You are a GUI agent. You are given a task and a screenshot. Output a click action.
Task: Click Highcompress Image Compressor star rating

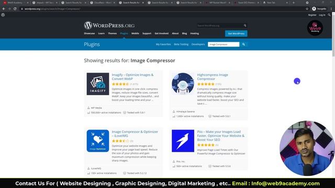(206, 84)
